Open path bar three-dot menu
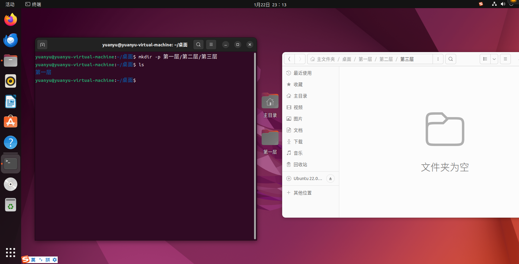 (438, 59)
